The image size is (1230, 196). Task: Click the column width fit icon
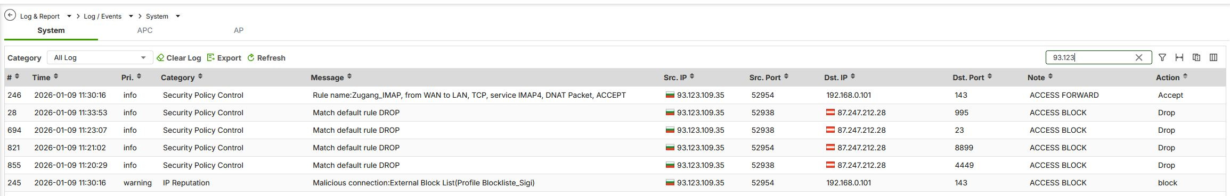[x=1179, y=57]
